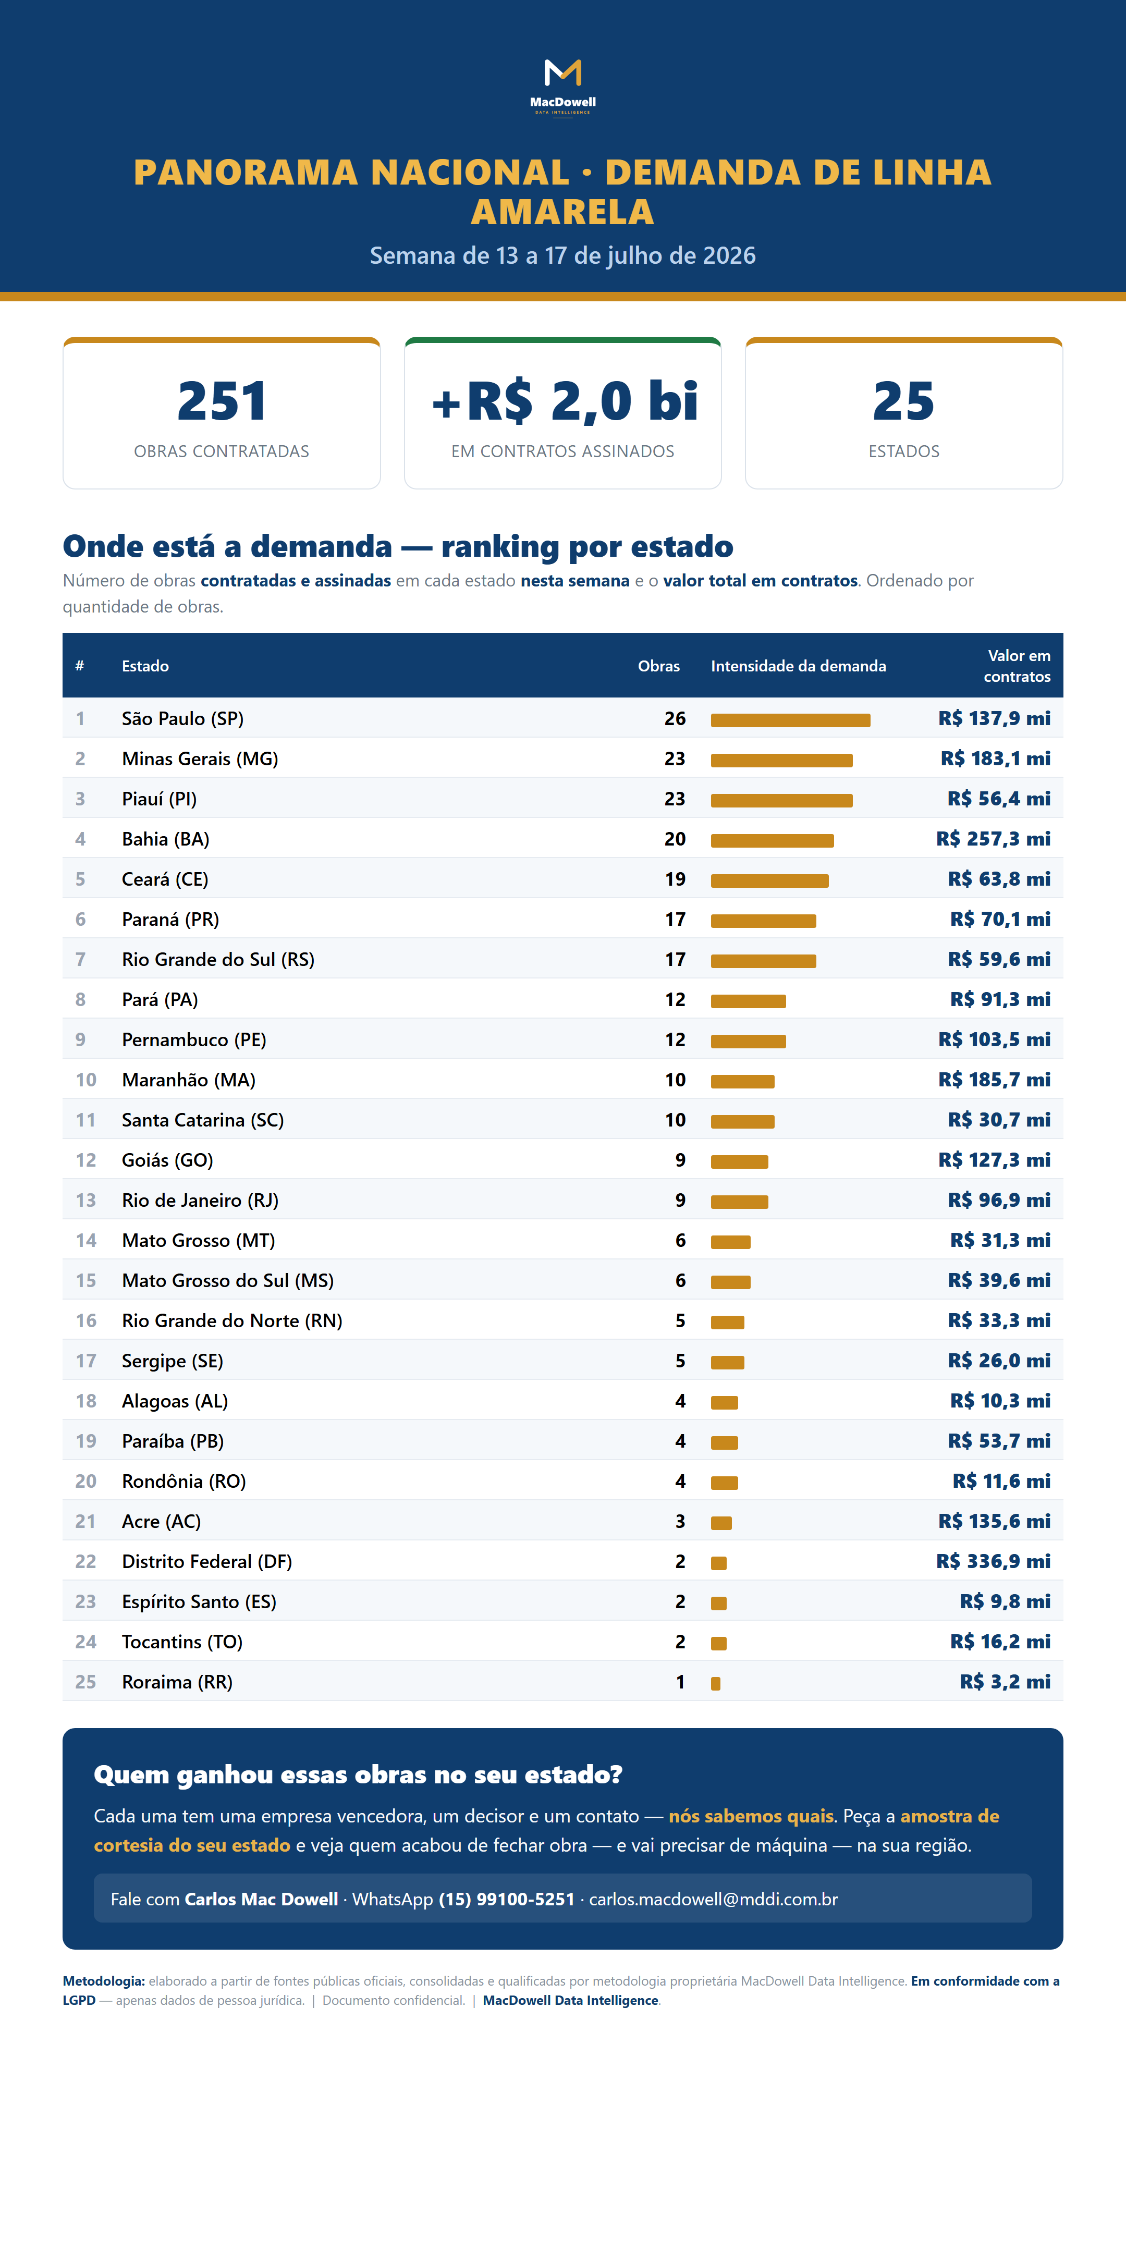Image resolution: width=1126 pixels, height=2252 pixels.
Task: Click "Rio Grande do Sul (RS)"
Action: (x=218, y=960)
